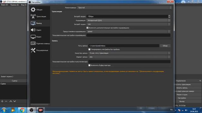Click the volume icon in system tray
This screenshot has height=113, width=202.
[x=186, y=110]
